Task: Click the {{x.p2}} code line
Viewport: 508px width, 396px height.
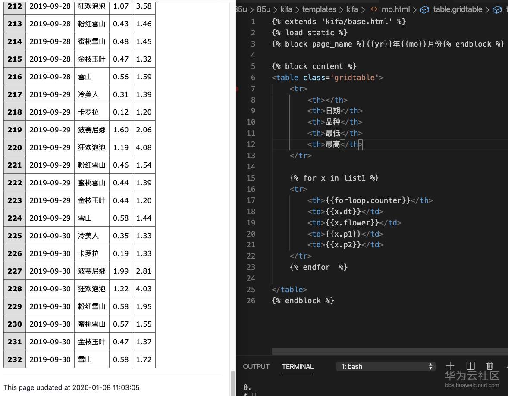Action: click(x=345, y=244)
